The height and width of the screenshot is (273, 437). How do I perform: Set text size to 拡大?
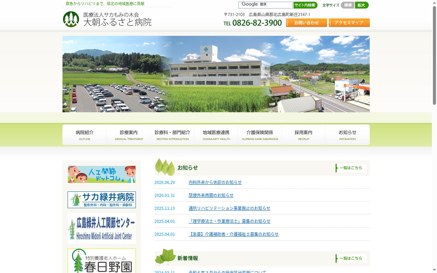click(362, 5)
